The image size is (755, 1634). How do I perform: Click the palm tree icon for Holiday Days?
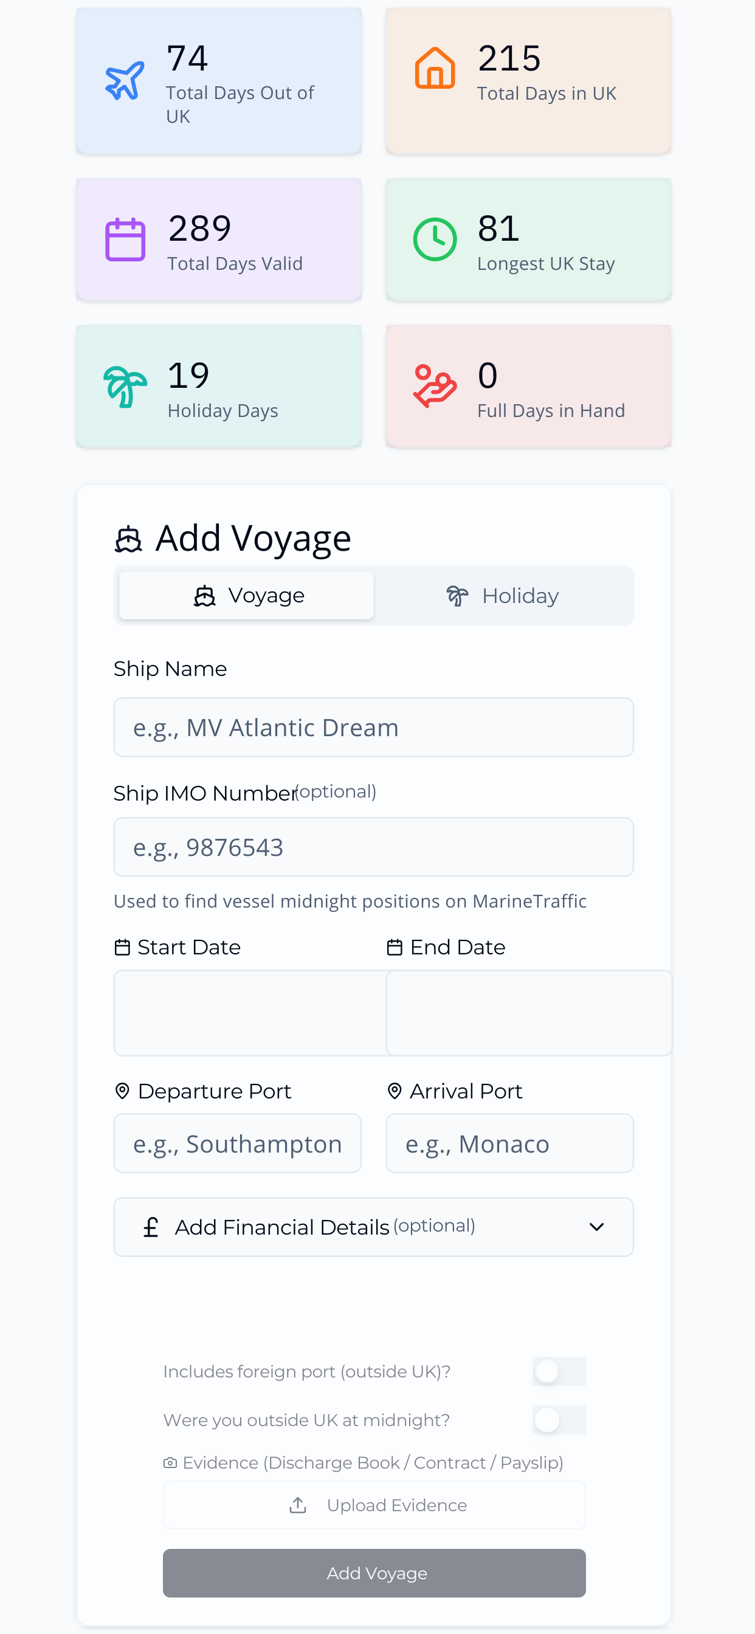coord(125,386)
